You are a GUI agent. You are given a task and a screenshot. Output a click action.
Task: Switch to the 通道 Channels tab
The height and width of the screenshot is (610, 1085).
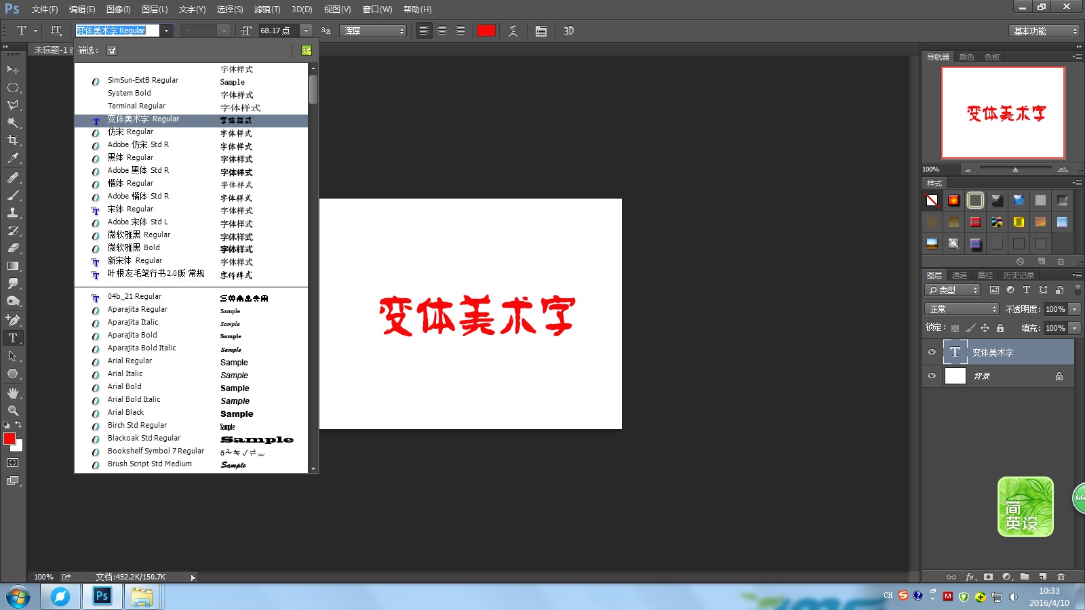[x=960, y=275]
